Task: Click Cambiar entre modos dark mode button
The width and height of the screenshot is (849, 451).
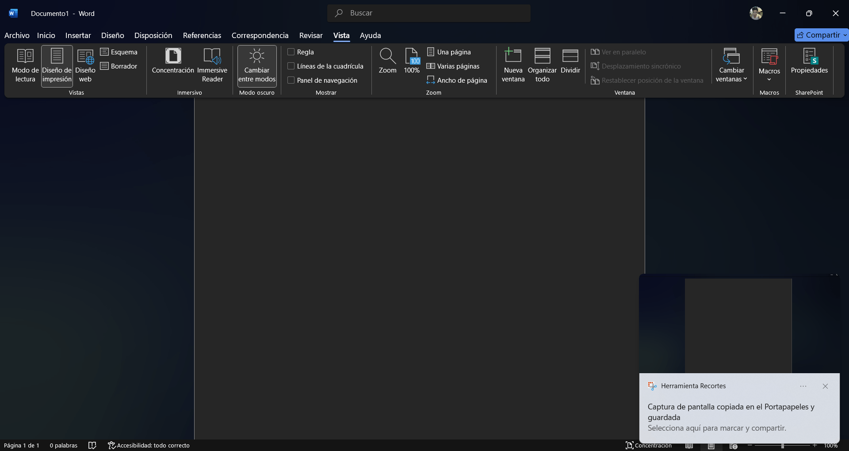Action: [x=257, y=66]
